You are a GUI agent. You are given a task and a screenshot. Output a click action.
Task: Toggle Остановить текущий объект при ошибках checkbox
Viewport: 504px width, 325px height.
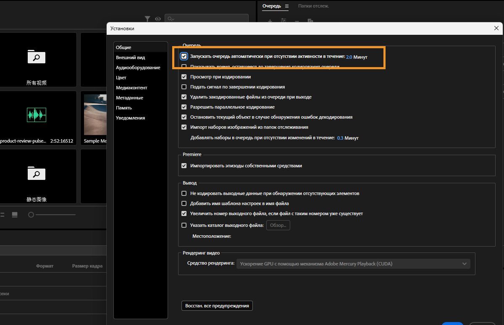click(184, 117)
